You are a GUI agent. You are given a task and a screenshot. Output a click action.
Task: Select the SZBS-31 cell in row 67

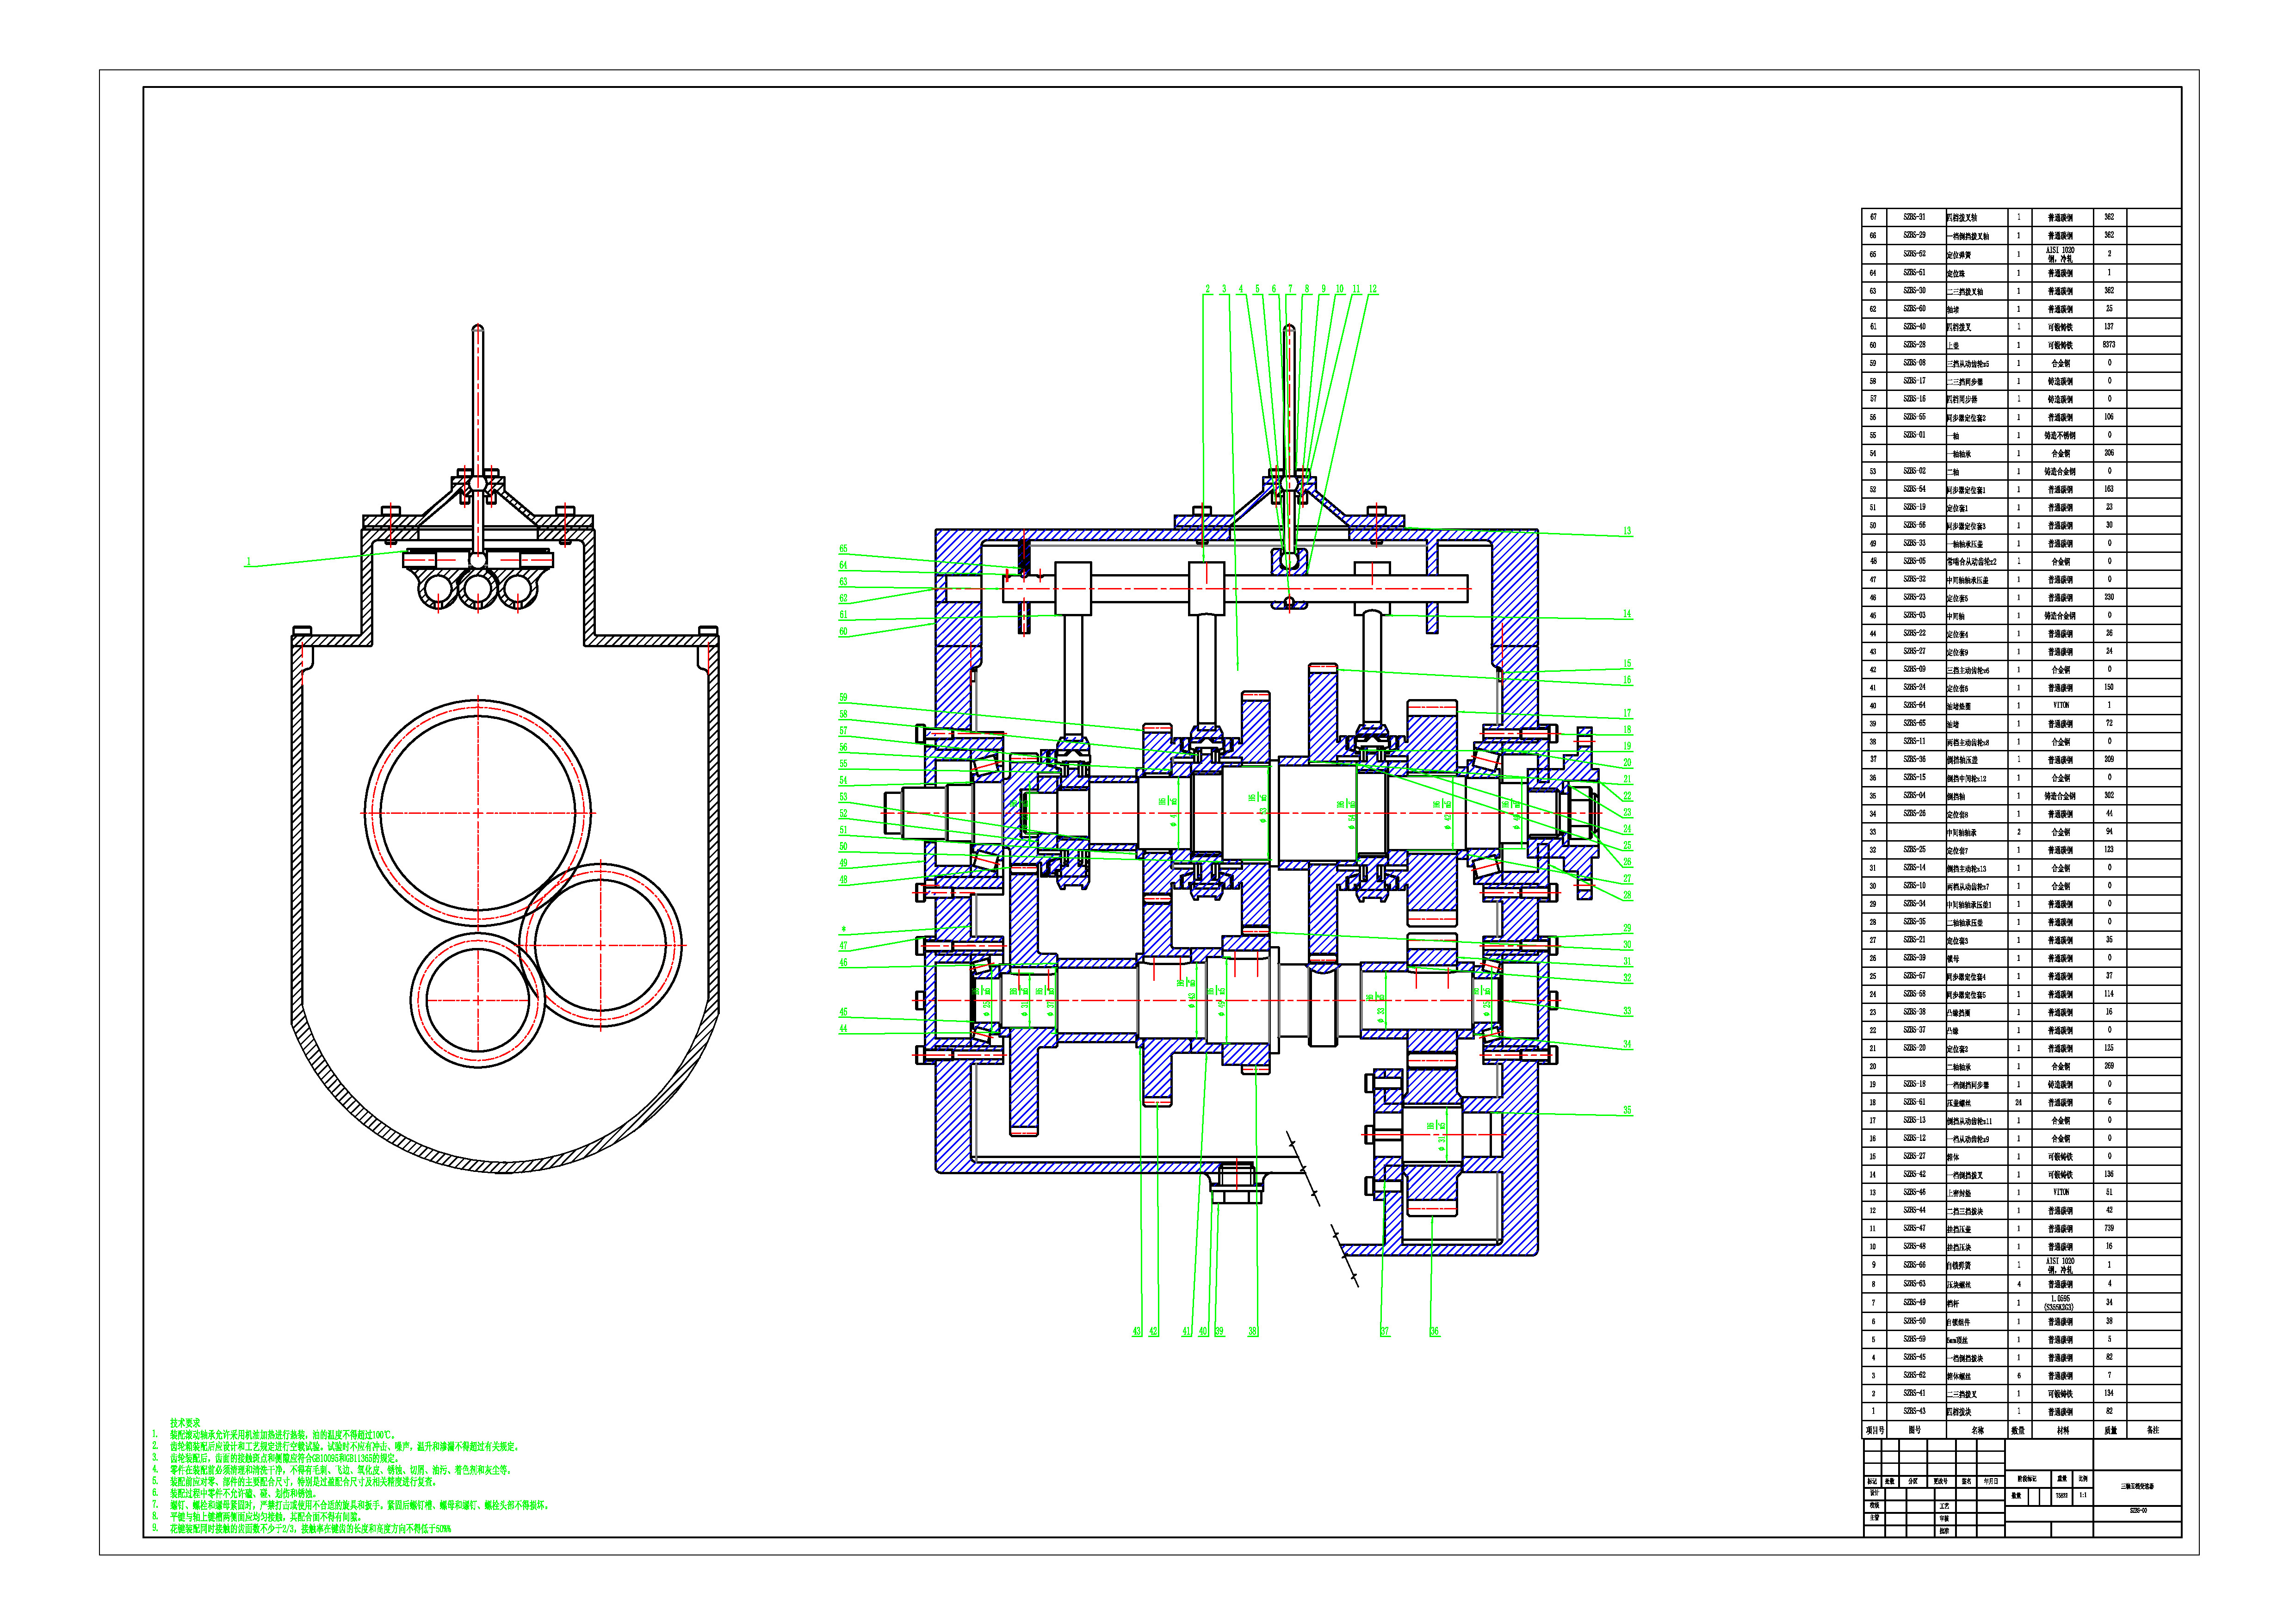pos(1914,217)
